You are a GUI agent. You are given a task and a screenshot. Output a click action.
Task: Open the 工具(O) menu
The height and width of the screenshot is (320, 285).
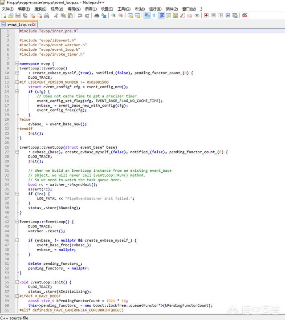(x=124, y=9)
